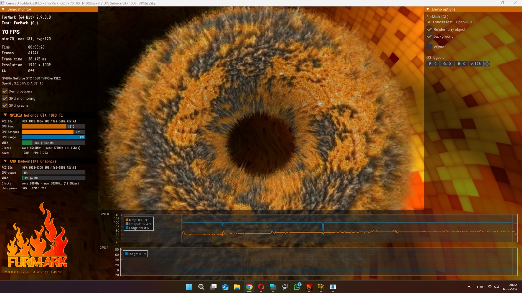Open the robot mascot app on the taskbar
The height and width of the screenshot is (293, 522).
[285, 287]
